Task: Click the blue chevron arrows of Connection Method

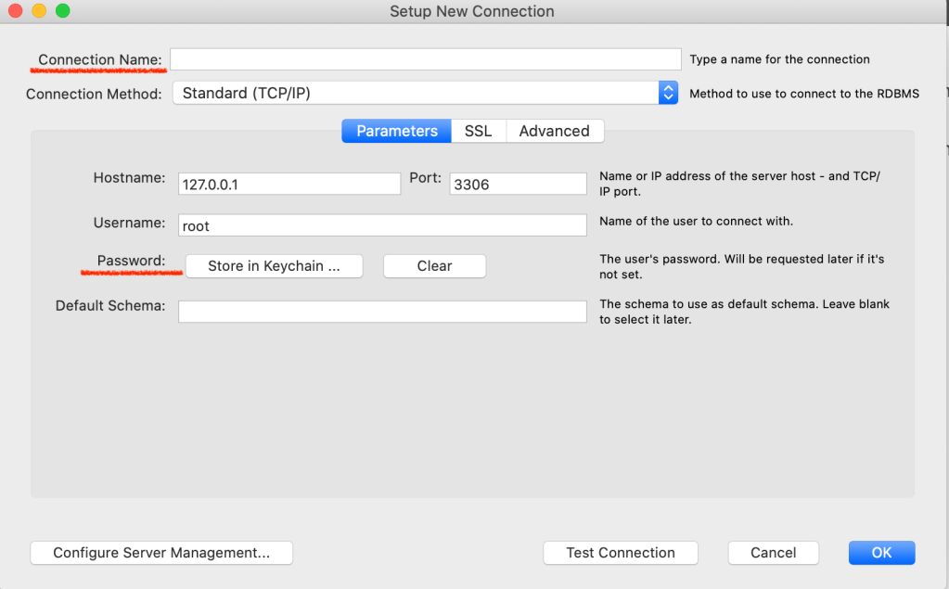Action: pyautogui.click(x=668, y=93)
